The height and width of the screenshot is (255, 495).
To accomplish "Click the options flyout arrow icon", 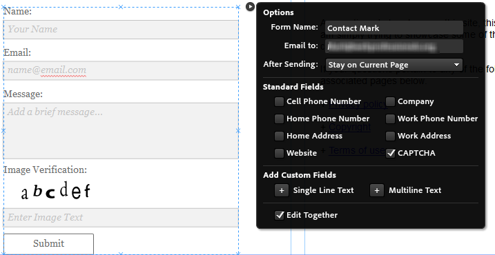I will coord(250,6).
